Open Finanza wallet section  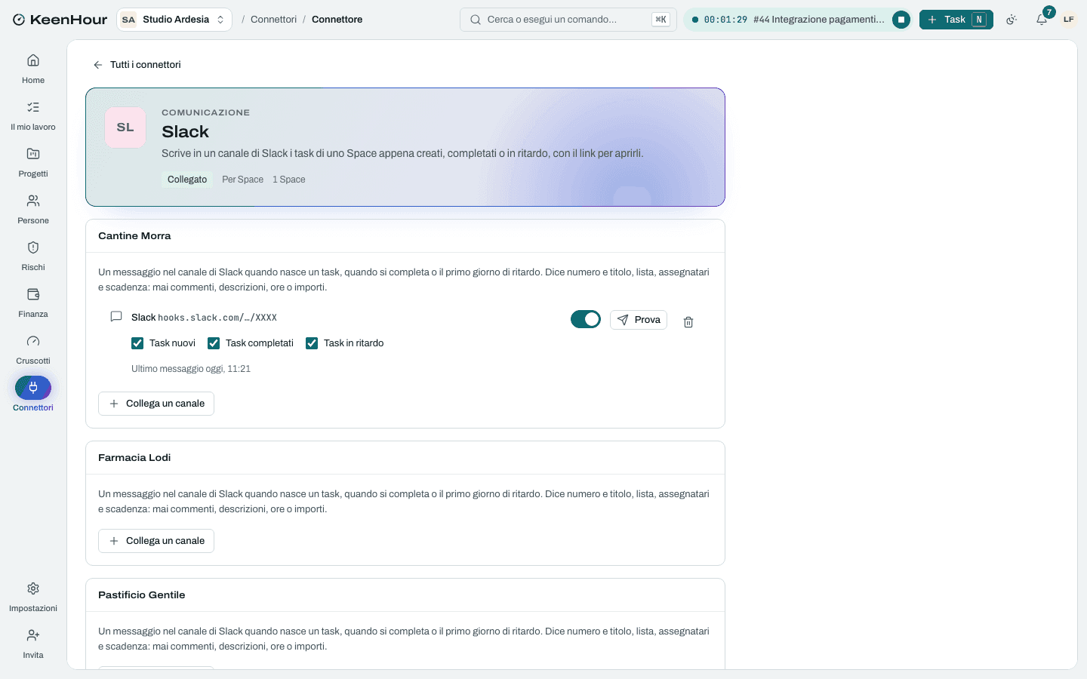[33, 303]
